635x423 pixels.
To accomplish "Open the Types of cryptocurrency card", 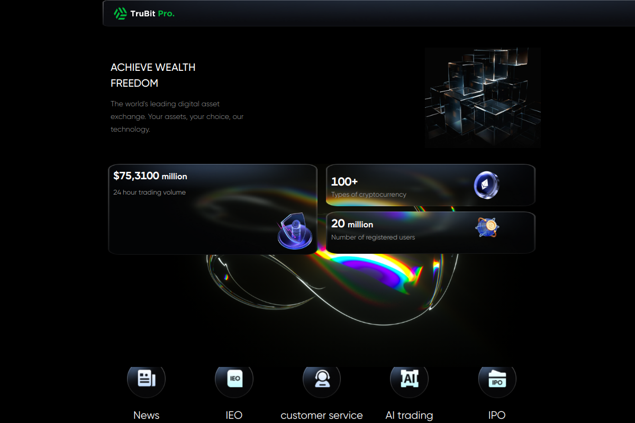I will tap(431, 185).
